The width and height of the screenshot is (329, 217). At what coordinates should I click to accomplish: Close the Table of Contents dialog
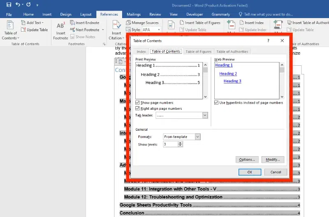[x=282, y=41]
